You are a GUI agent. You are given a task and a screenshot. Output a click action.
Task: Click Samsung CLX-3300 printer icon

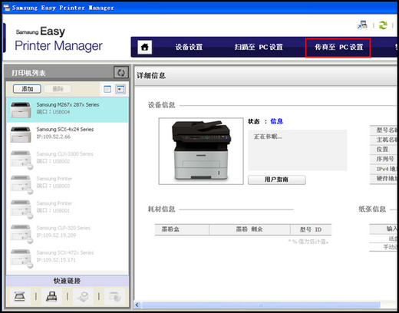point(21,160)
